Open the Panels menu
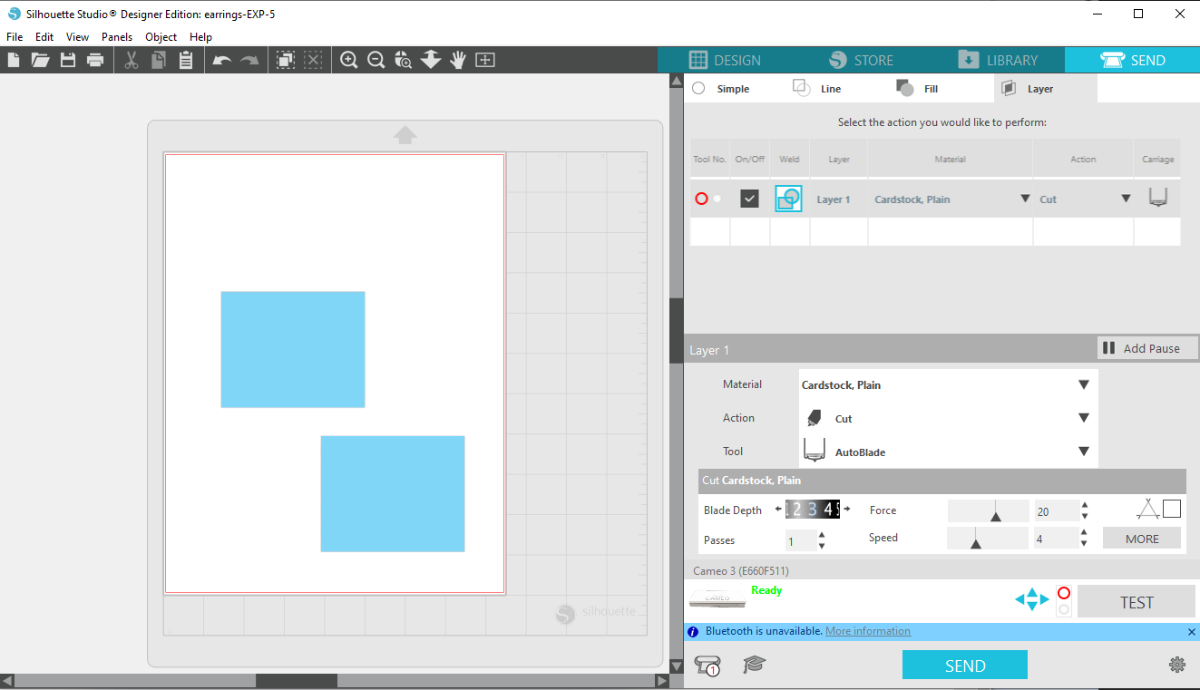This screenshot has width=1200, height=690. [117, 37]
